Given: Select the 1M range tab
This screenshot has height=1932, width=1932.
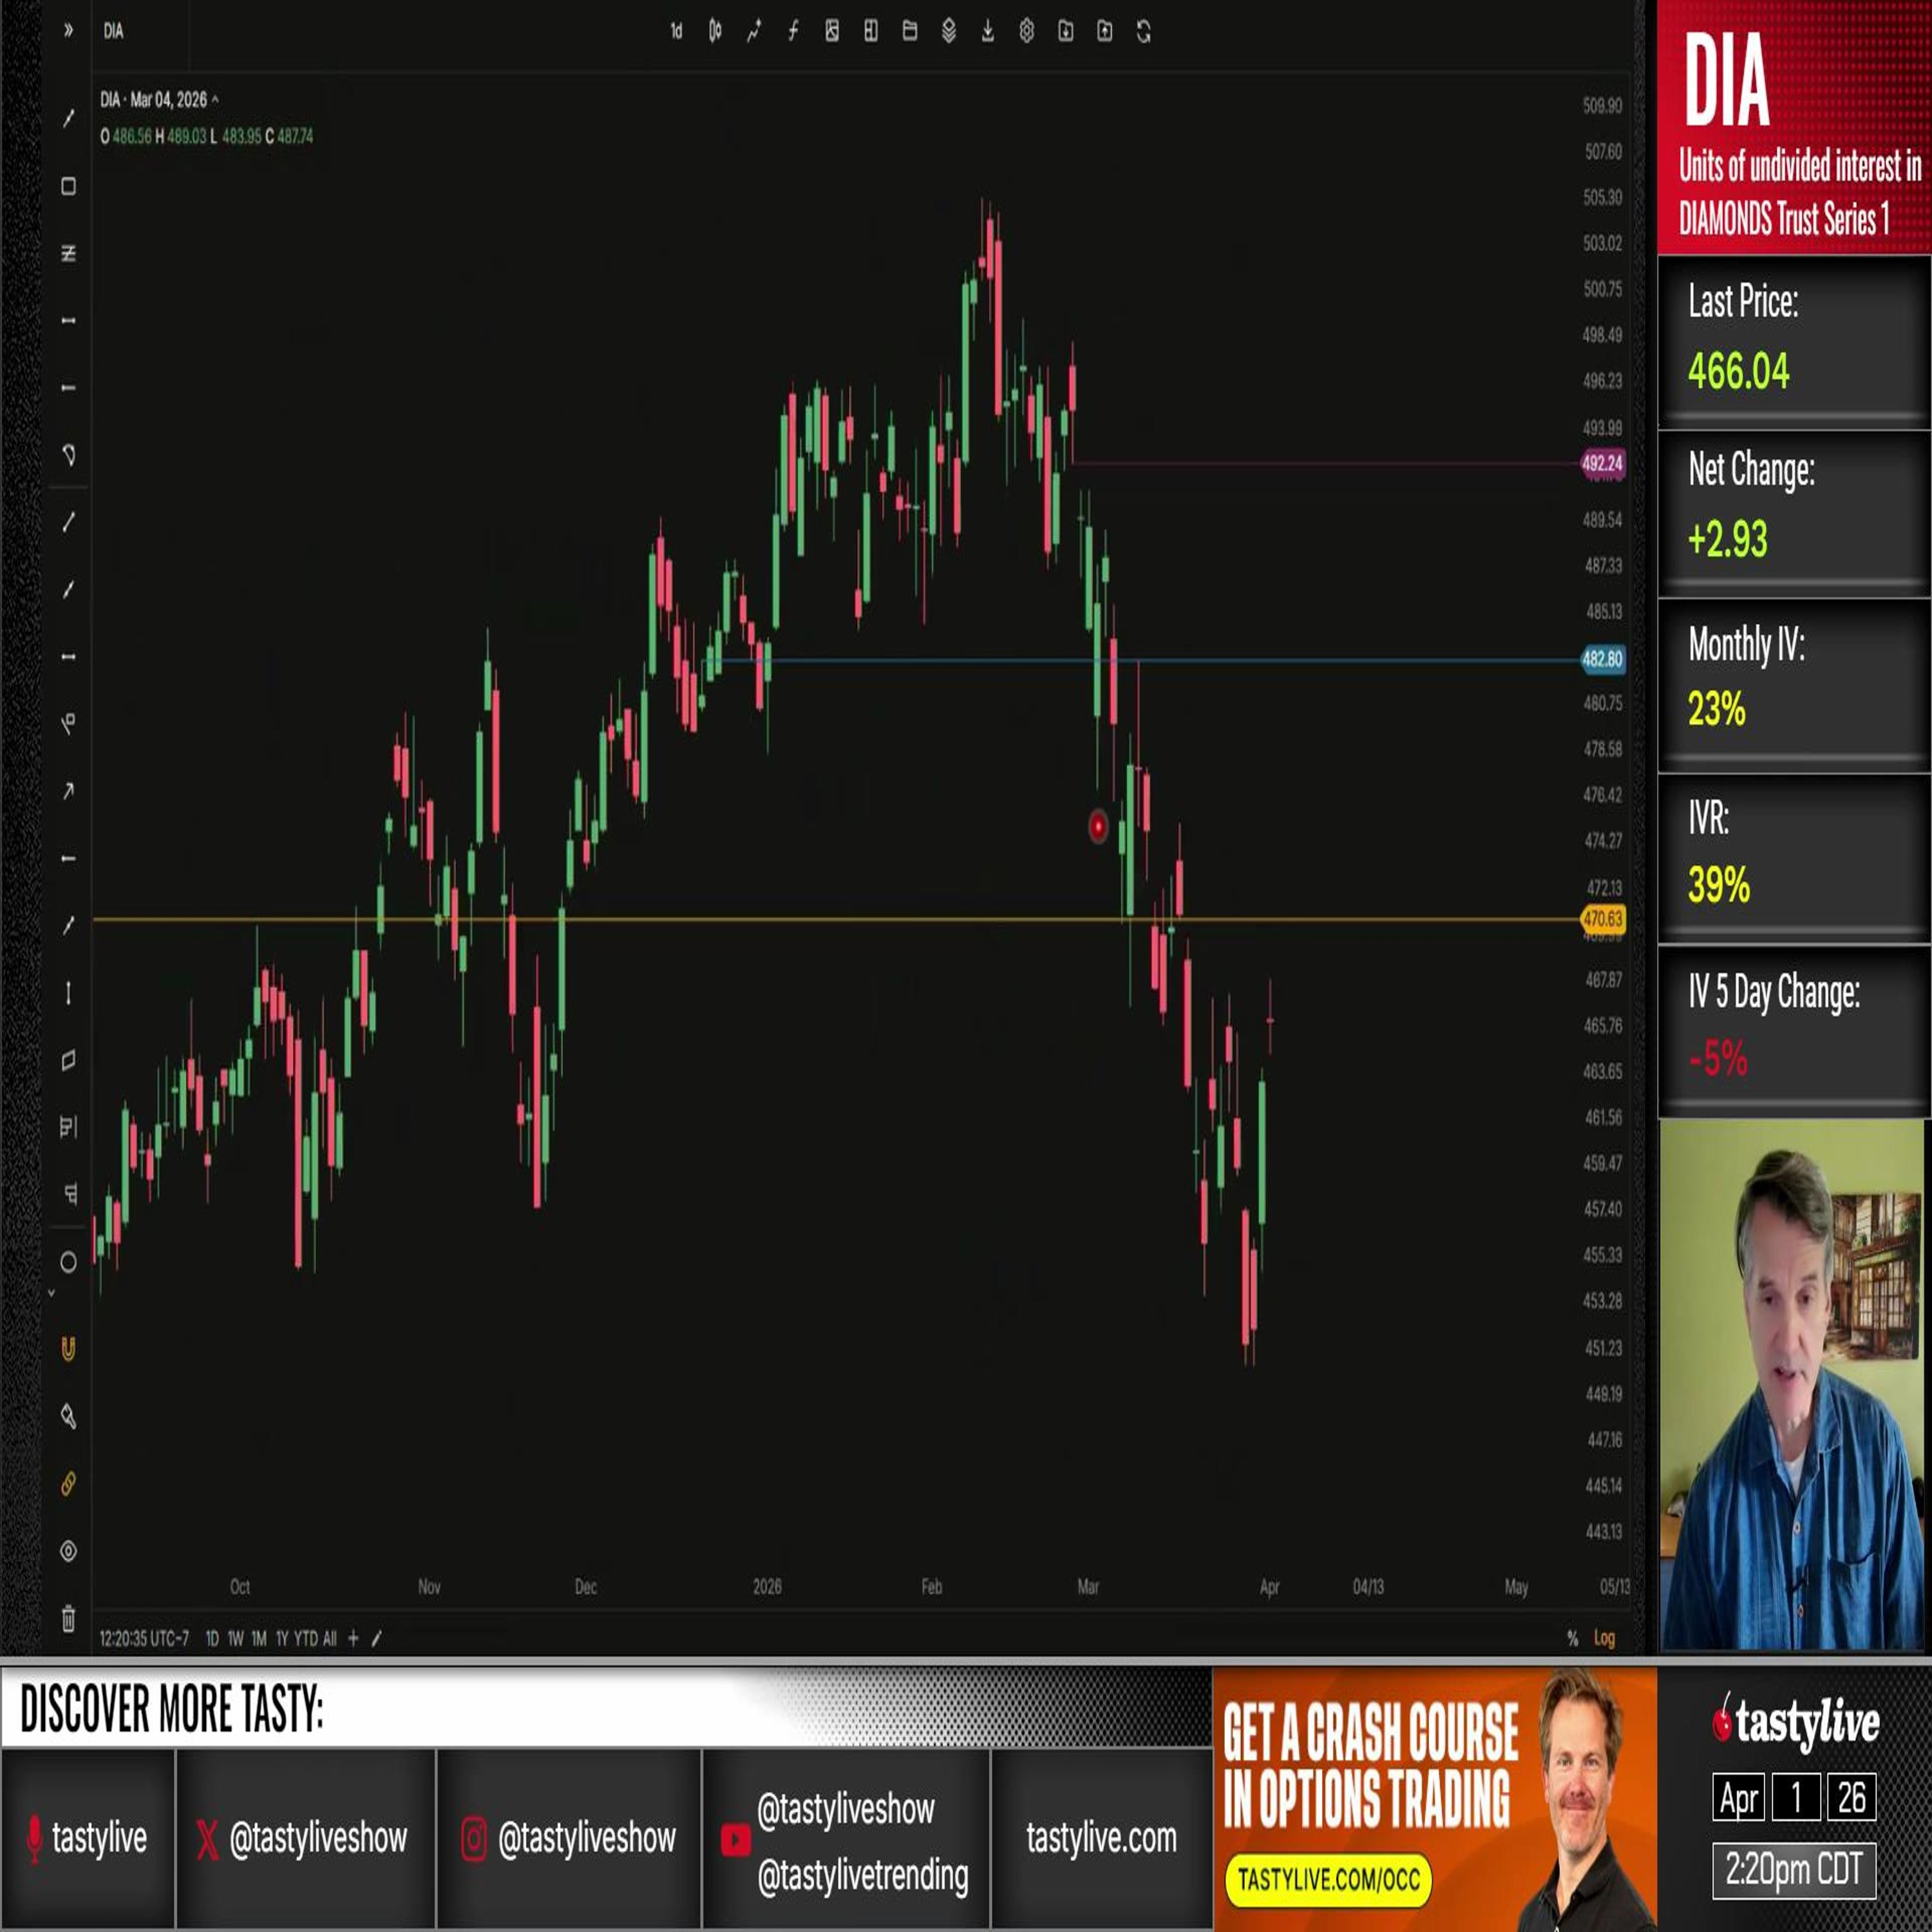Looking at the screenshot, I should (x=259, y=1638).
